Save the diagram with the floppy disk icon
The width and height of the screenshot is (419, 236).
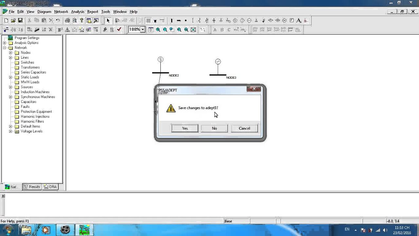[x=20, y=20]
